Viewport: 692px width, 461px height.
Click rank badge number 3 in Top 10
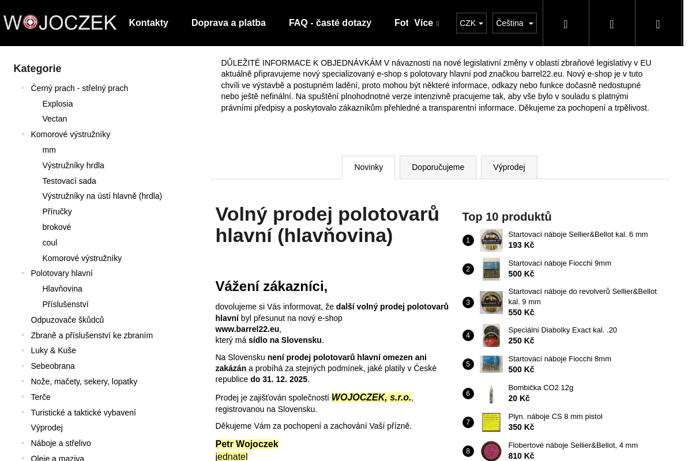[468, 303]
